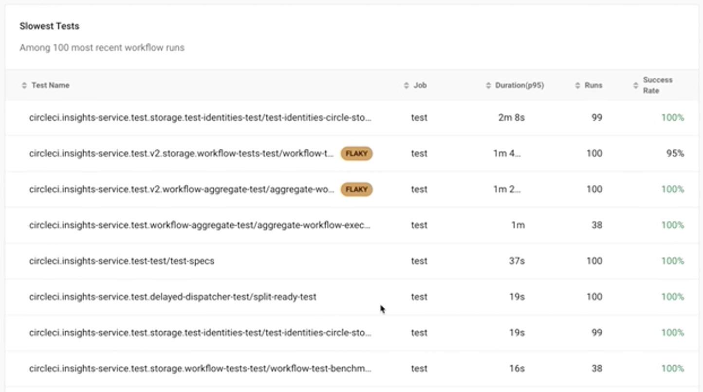Screen dimensions: 703x392
Task: Open test-identities test with 19s duration
Action: [x=200, y=333]
